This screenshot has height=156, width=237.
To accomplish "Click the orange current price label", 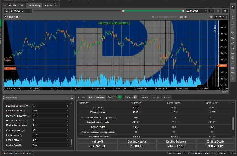I will [x=222, y=65].
